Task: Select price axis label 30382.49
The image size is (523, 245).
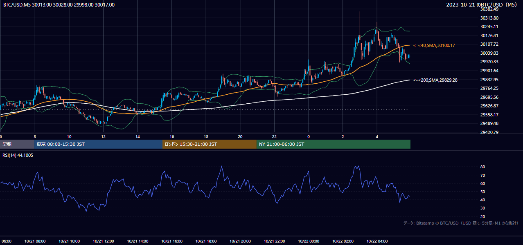Action: [x=489, y=9]
